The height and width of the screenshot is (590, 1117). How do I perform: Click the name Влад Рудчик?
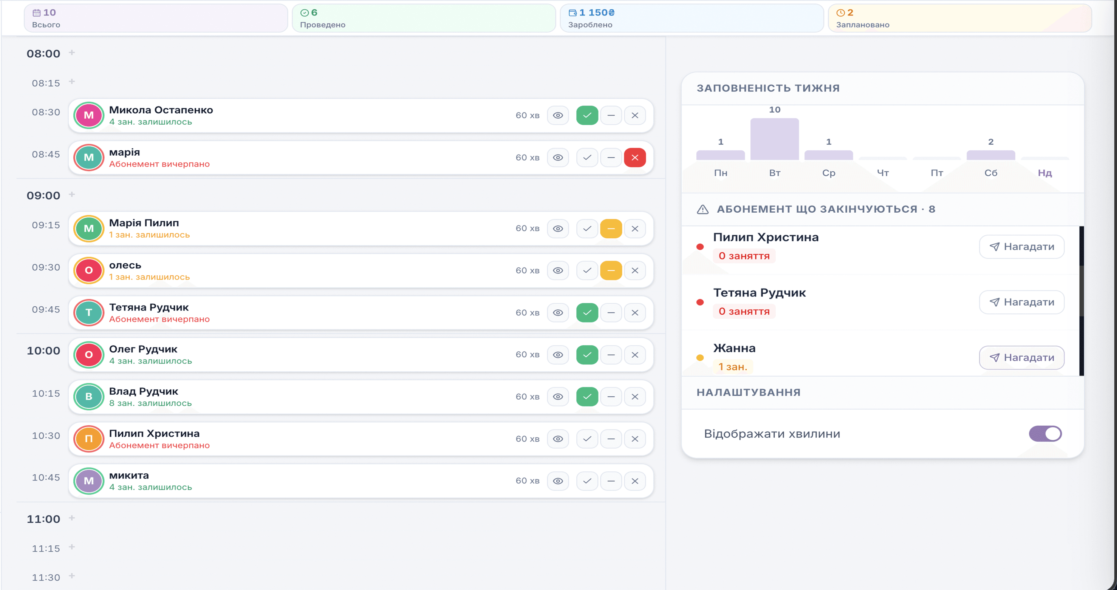pyautogui.click(x=144, y=391)
